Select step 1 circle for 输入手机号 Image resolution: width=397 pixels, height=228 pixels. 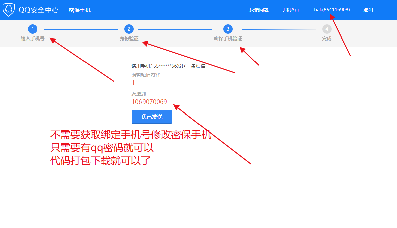[x=33, y=29]
